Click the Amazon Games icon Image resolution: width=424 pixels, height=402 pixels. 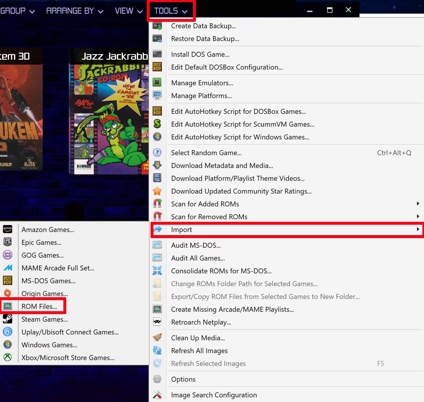point(8,229)
